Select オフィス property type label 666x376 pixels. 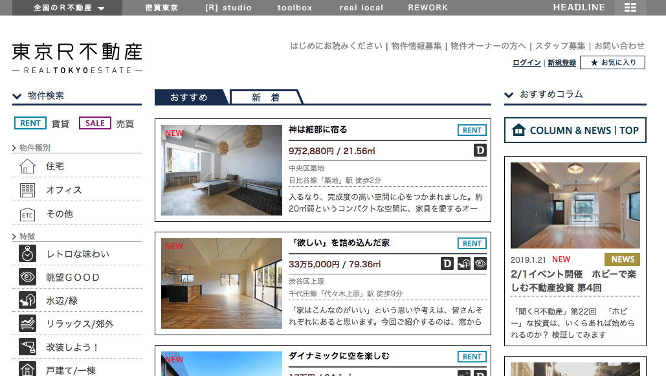pyautogui.click(x=64, y=190)
